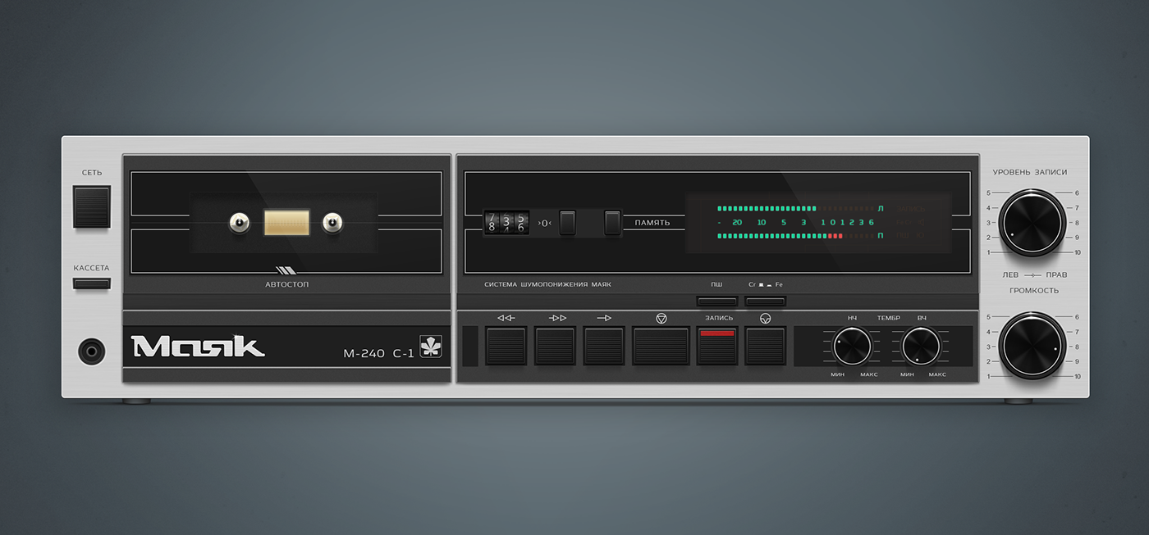Toggle the ПАМЯТЬ memory switch
Screen dimensions: 1149x535
pos(613,223)
